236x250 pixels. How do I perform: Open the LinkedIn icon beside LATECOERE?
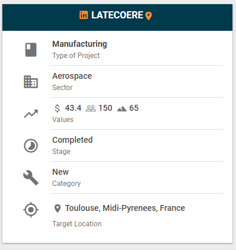pyautogui.click(x=84, y=15)
